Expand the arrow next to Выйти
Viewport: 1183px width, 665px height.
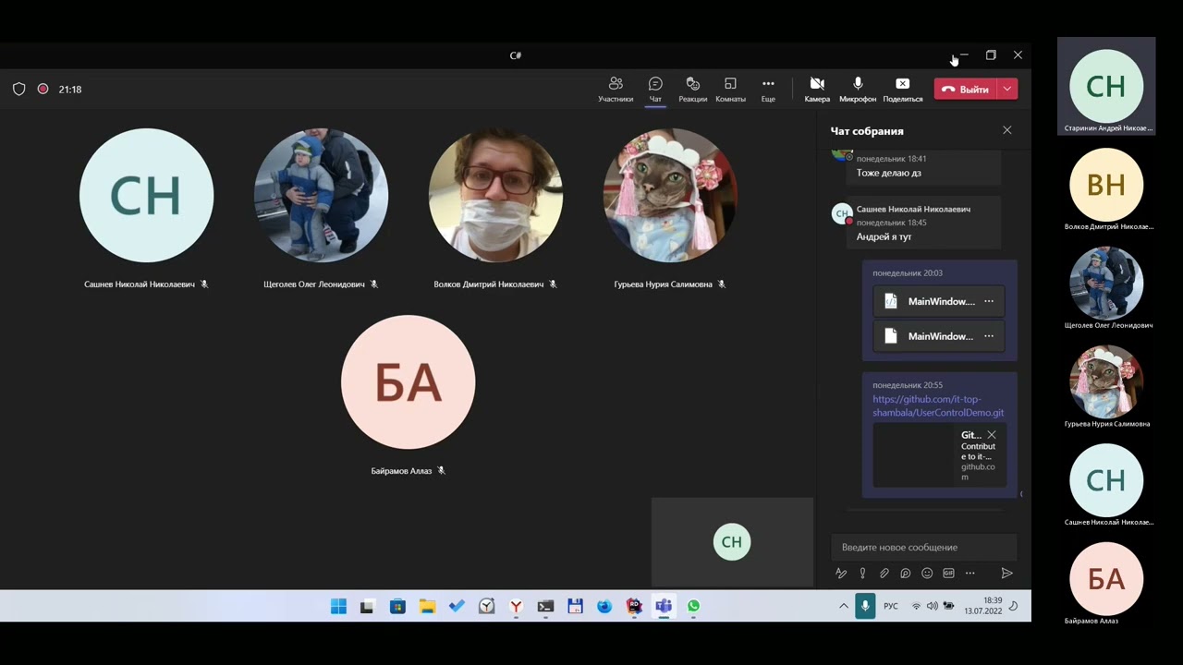tap(1007, 90)
